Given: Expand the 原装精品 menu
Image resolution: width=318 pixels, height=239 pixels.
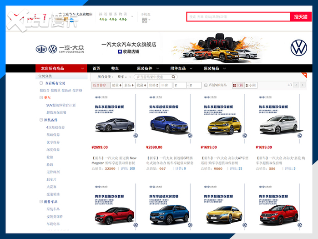Looking at the screenshot, I should (215, 68).
